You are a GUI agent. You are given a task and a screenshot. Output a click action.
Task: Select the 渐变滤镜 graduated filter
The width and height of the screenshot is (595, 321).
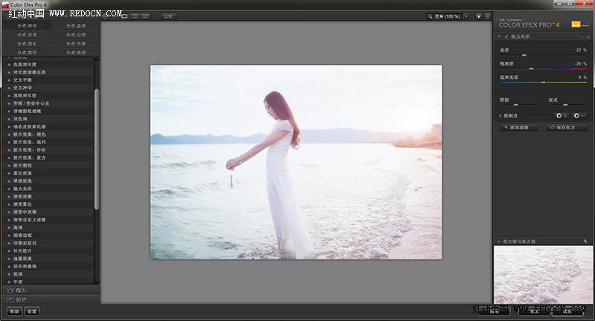point(48,196)
